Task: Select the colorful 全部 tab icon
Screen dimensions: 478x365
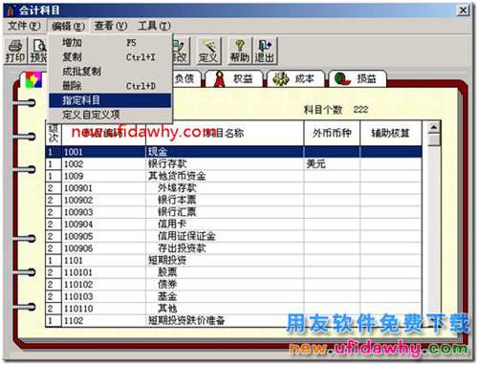Action: [33, 79]
